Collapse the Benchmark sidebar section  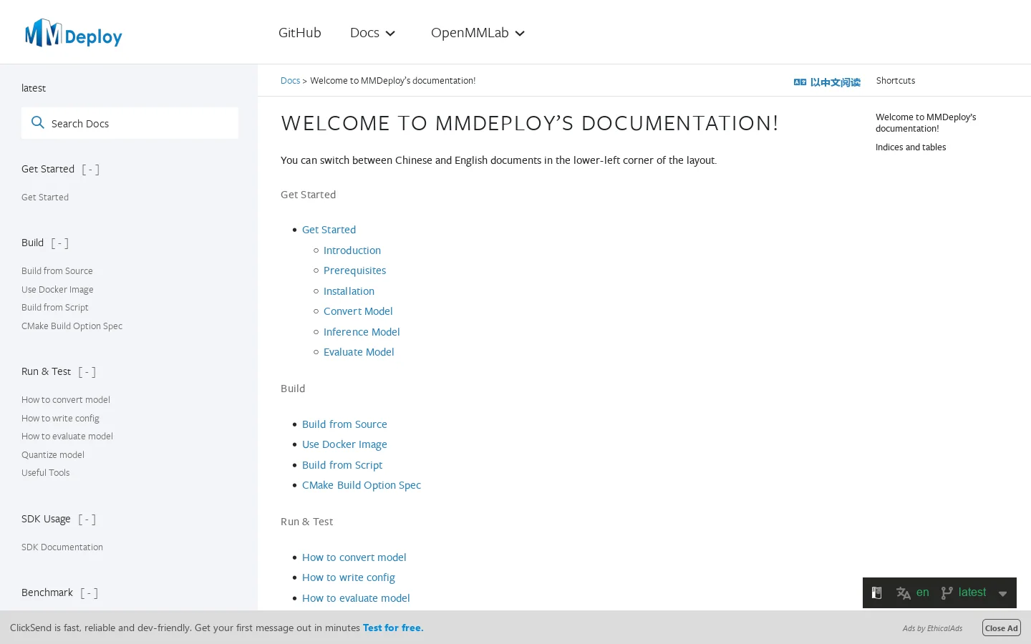pyautogui.click(x=89, y=593)
